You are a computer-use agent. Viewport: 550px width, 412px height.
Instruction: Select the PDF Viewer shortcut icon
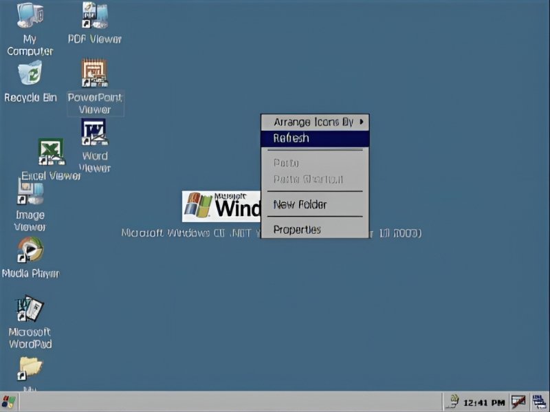coord(95,15)
